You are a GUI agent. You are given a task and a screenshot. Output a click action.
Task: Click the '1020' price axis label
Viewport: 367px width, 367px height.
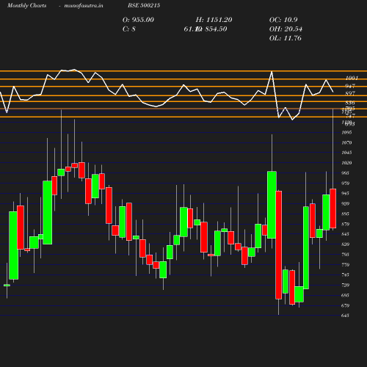point(346,163)
